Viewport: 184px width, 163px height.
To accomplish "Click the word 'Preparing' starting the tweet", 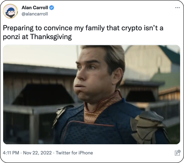I will click(x=18, y=28).
